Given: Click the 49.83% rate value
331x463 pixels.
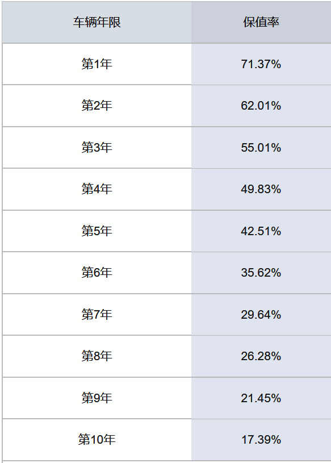Looking at the screenshot, I should pyautogui.click(x=261, y=189).
